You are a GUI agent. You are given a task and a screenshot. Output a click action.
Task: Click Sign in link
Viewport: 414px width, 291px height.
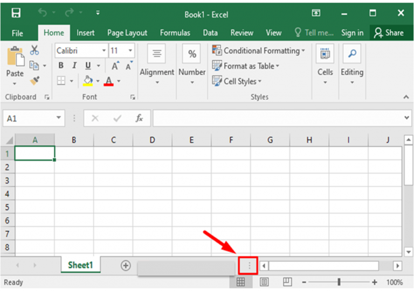click(352, 33)
